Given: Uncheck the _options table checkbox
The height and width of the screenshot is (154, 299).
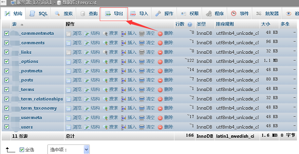Looking at the screenshot, I should [6, 61].
